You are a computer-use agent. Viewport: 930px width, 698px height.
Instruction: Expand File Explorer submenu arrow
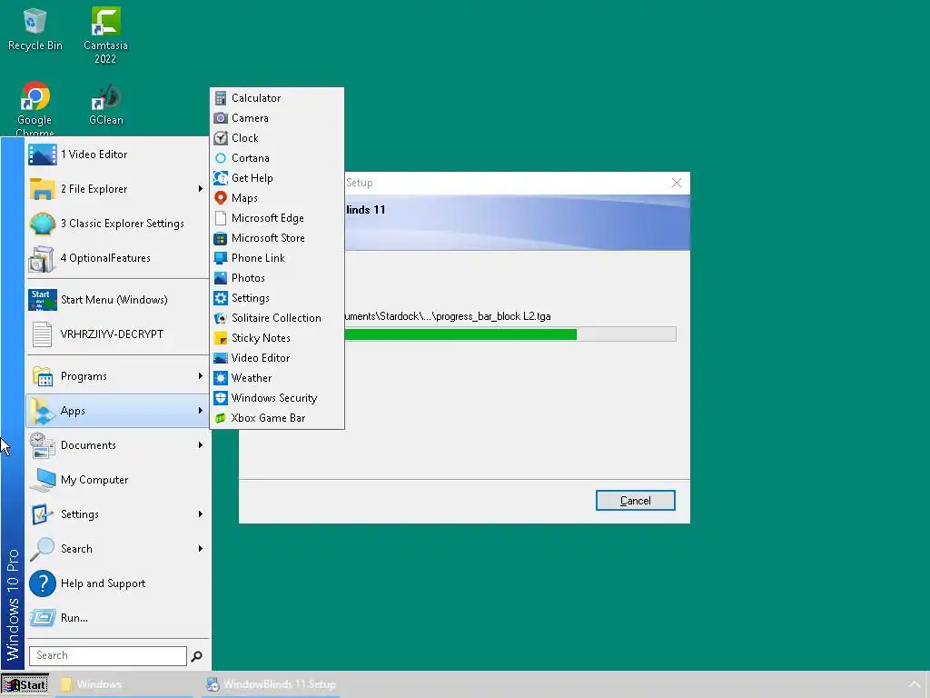click(201, 189)
